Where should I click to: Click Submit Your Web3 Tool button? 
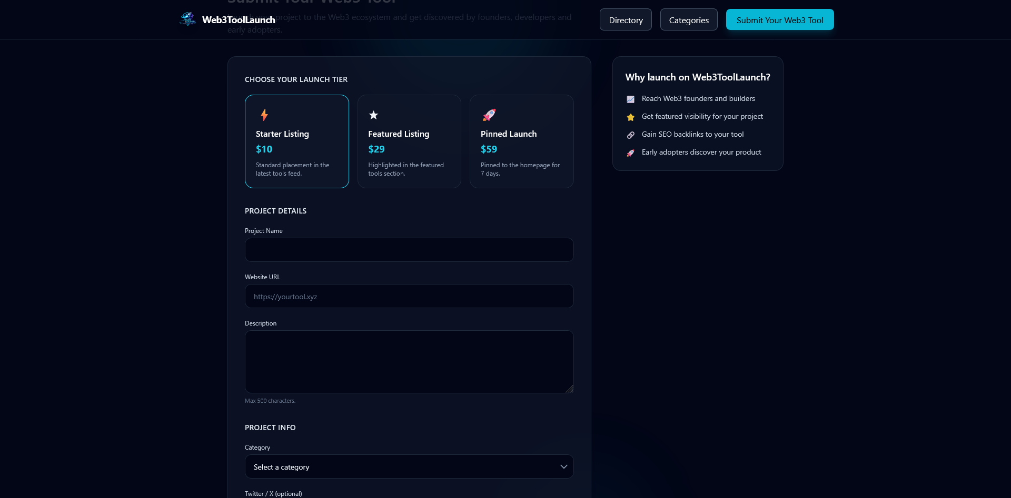tap(780, 20)
